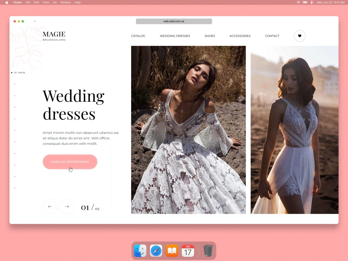This screenshot has width=348, height=261.
Task: Go to previous slide arrow
Action: [x=50, y=206]
